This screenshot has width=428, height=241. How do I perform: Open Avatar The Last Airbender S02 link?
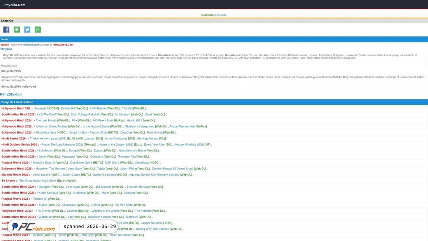pyautogui.click(x=62, y=144)
